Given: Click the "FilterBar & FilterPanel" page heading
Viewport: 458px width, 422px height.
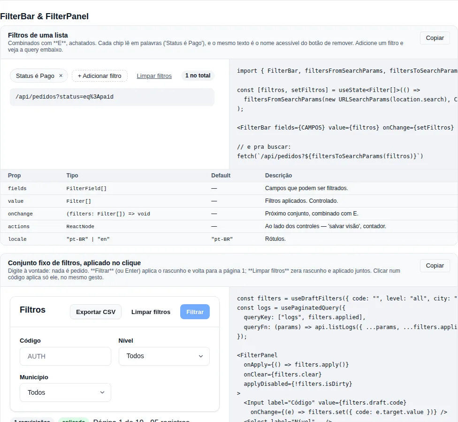Looking at the screenshot, I should tap(45, 16).
